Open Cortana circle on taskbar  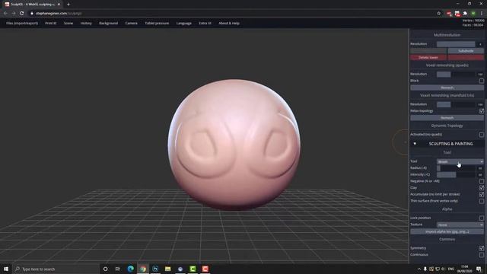(x=105, y=269)
